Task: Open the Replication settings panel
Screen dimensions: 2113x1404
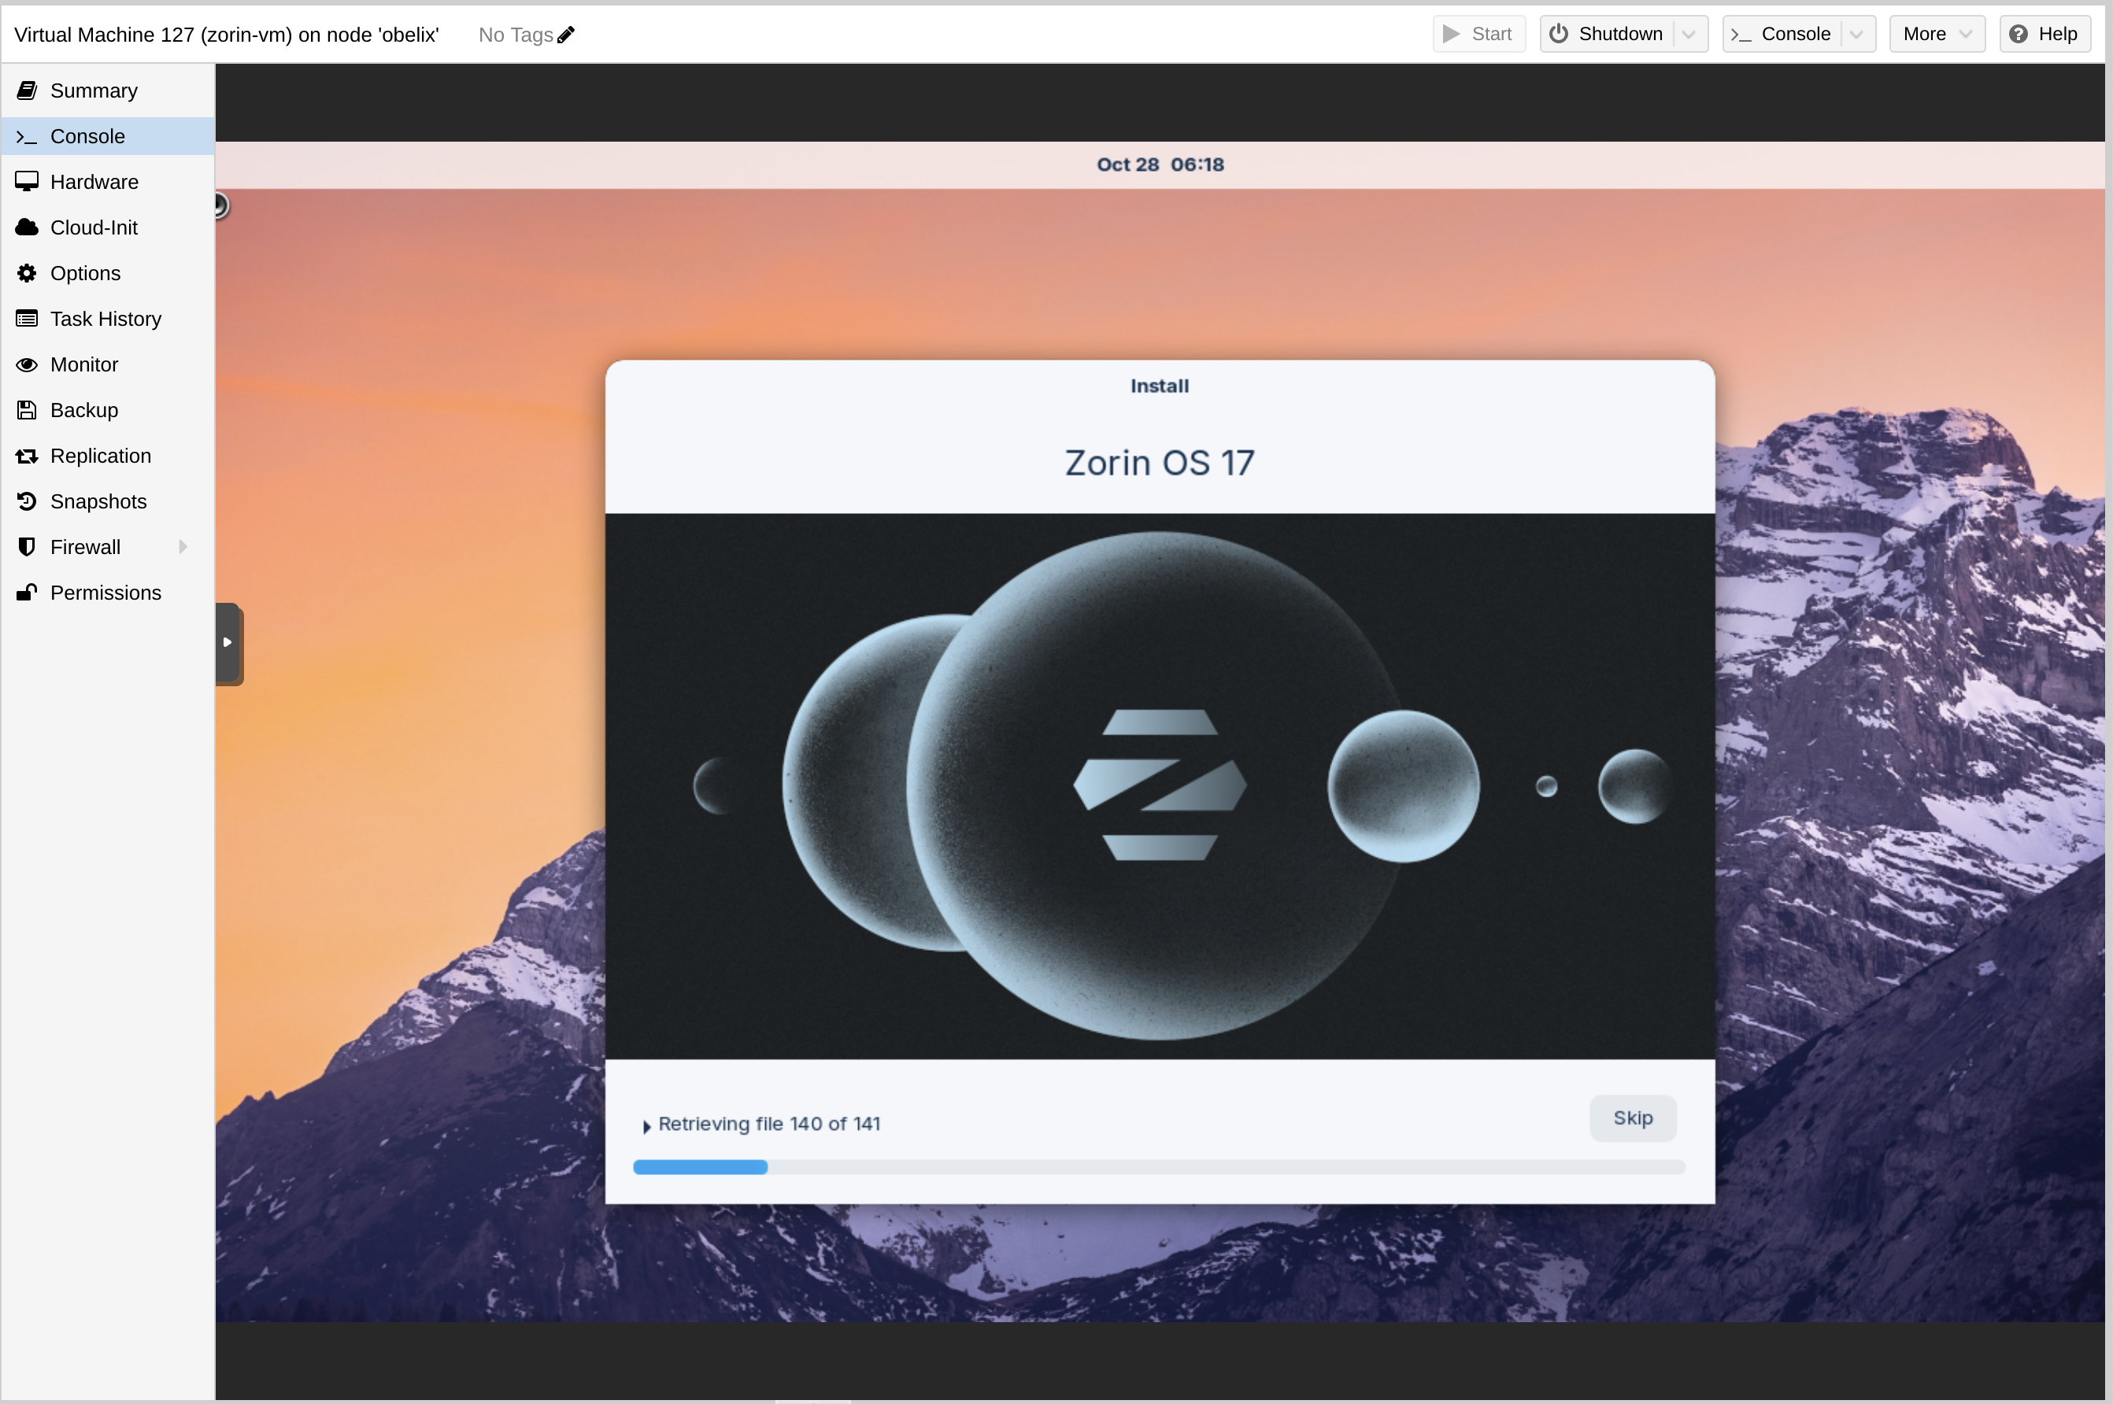Action: (x=98, y=454)
